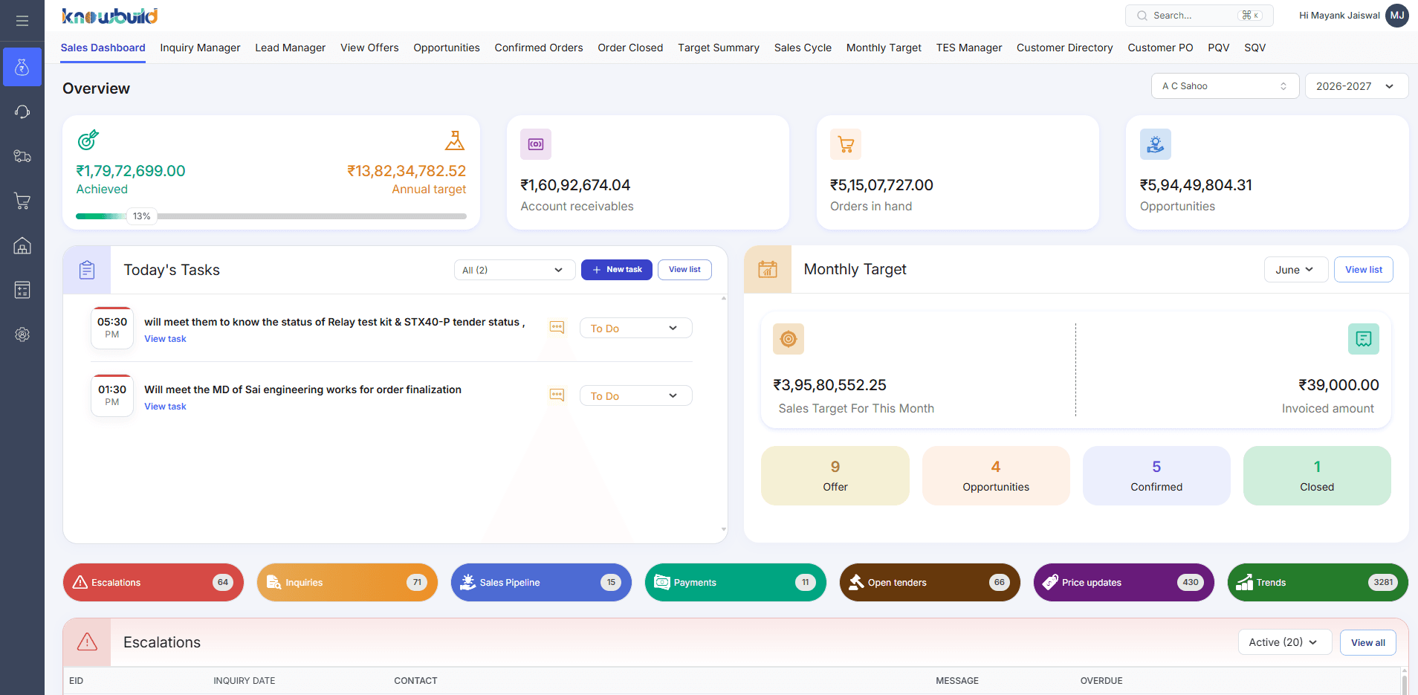This screenshot has height=695, width=1418.
Task: Open the Sales Pipeline pill
Action: tap(541, 583)
